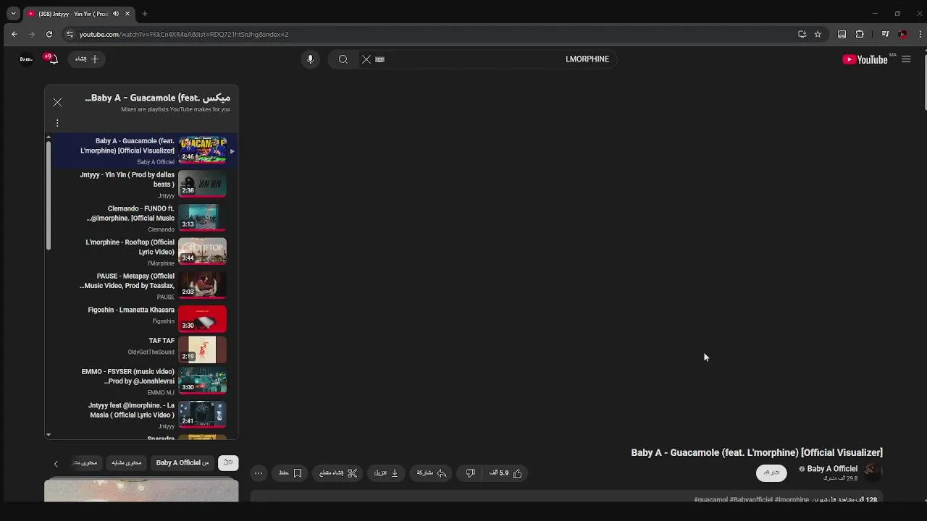Bookmark this page with star icon

(818, 34)
